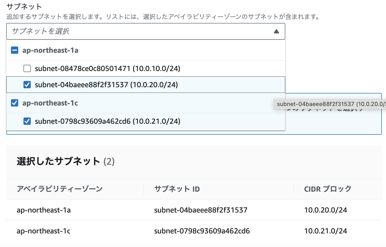386x247 pixels.
Task: Uncheck subnet-04baeee88f2f31537 (10.0.20.0/24)
Action: (27, 85)
